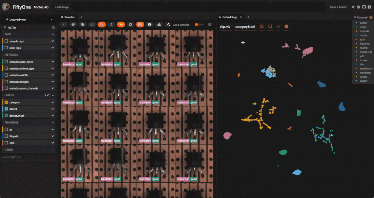Click Have a Team? link
Image resolution: width=374 pixels, height=198 pixels.
tap(338, 7)
